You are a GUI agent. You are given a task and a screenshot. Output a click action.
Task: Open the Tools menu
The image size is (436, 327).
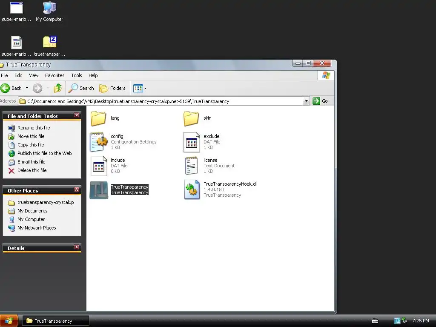(x=77, y=75)
